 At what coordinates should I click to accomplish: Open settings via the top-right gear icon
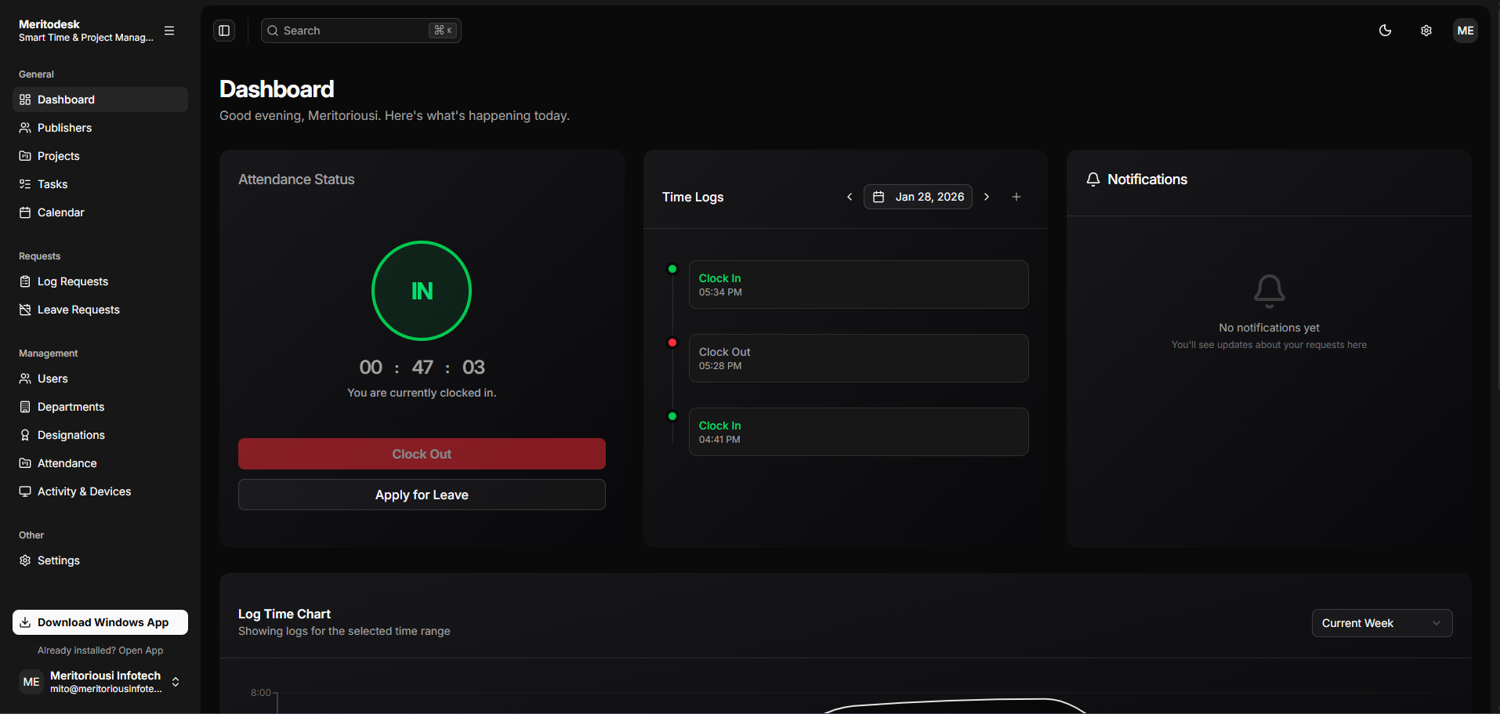(1426, 31)
